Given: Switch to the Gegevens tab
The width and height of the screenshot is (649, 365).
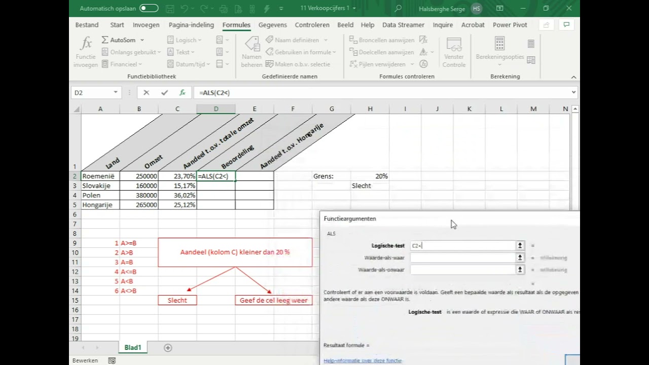Looking at the screenshot, I should (273, 25).
